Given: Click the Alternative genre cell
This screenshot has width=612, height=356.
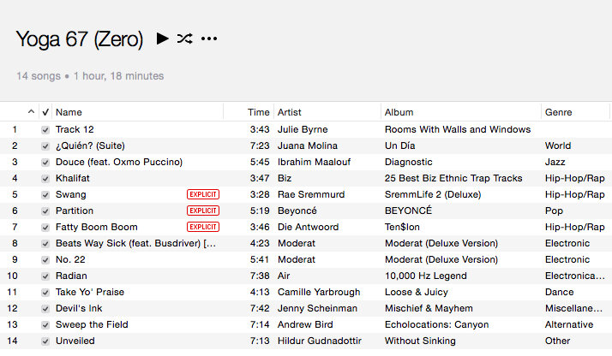Looking at the screenshot, I should 569,324.
